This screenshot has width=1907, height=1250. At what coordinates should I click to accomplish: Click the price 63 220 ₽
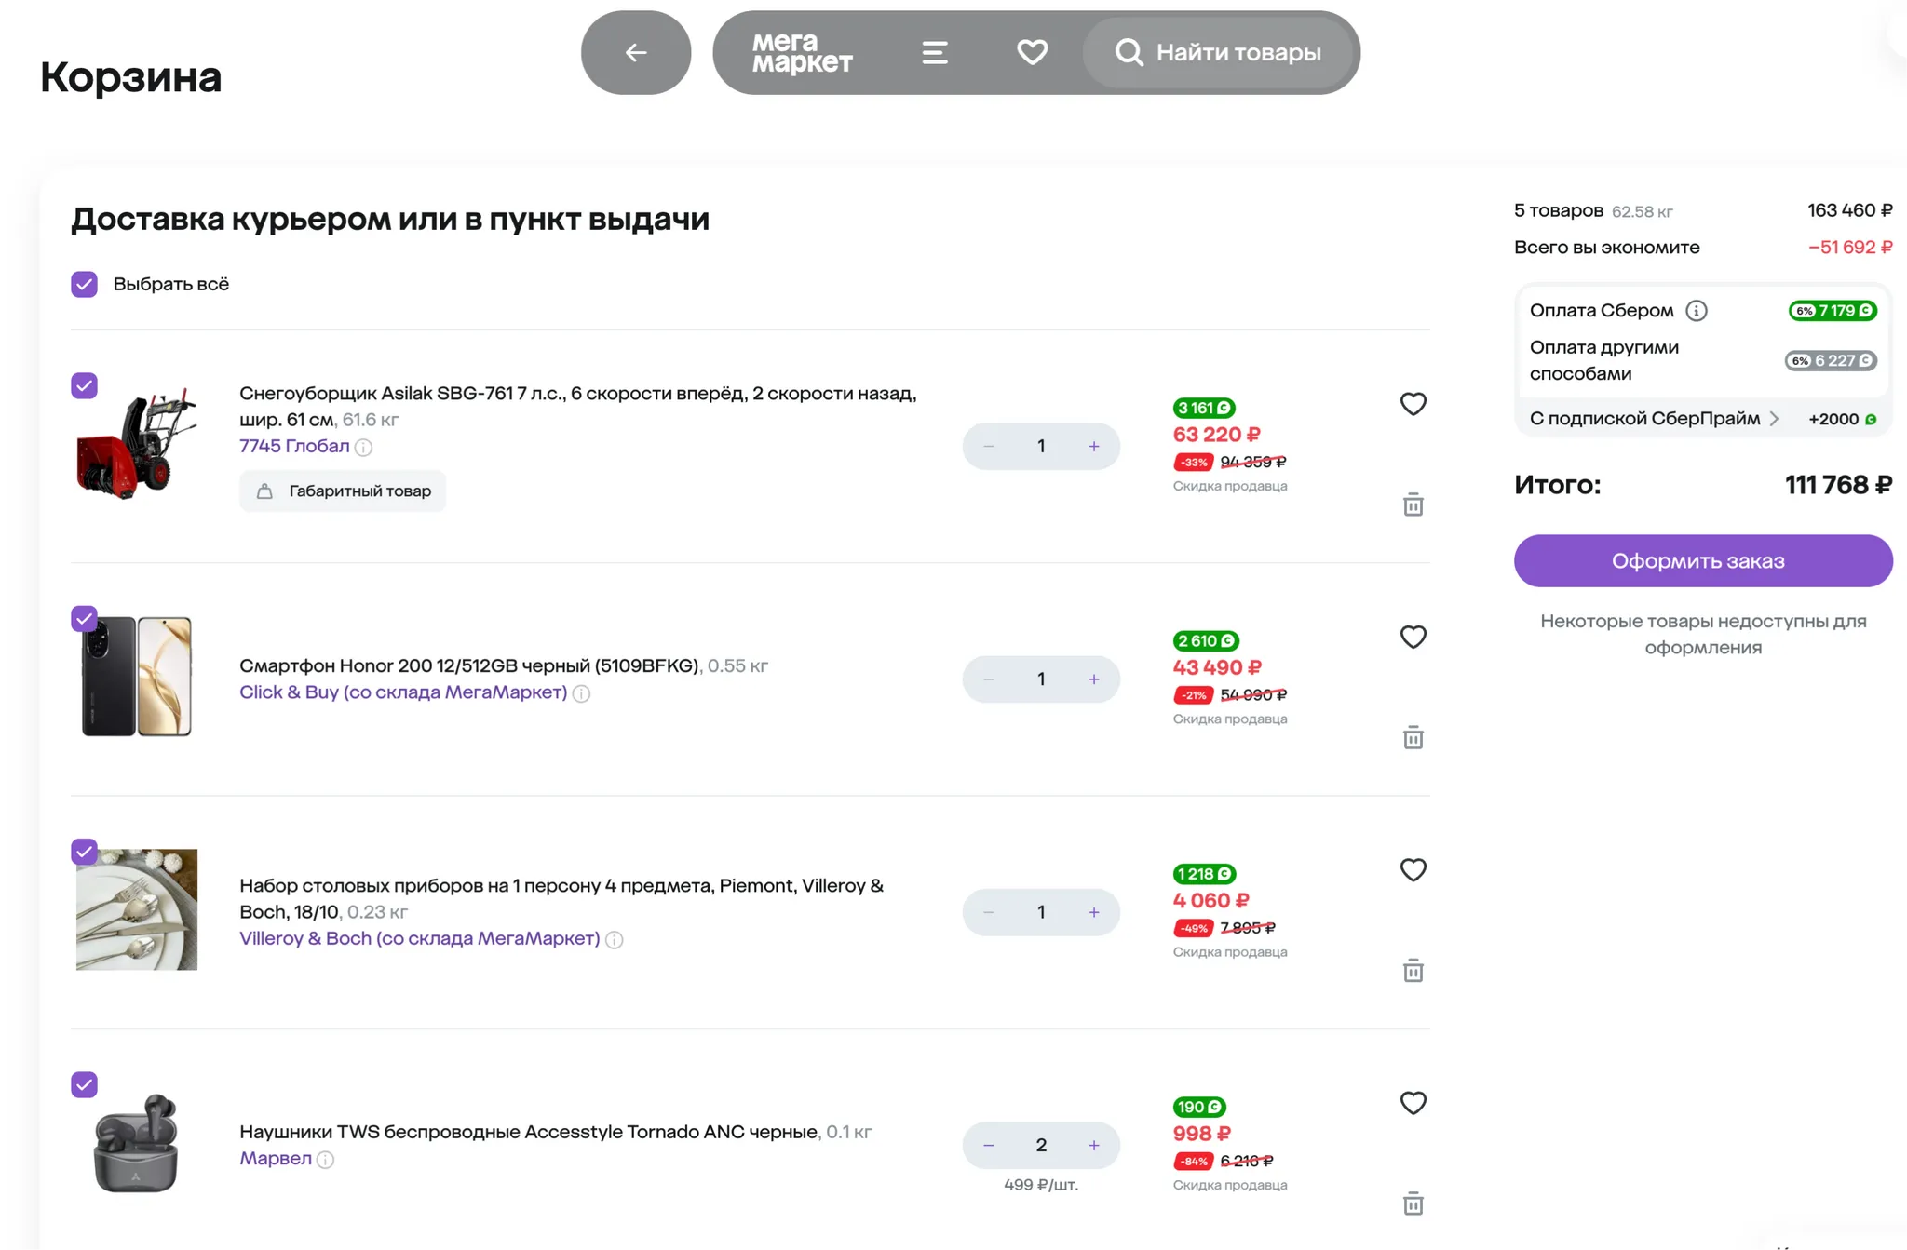click(1217, 435)
